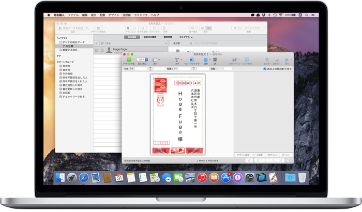Switch to list view in address window
The height and width of the screenshot is (212, 362).
(x=202, y=28)
